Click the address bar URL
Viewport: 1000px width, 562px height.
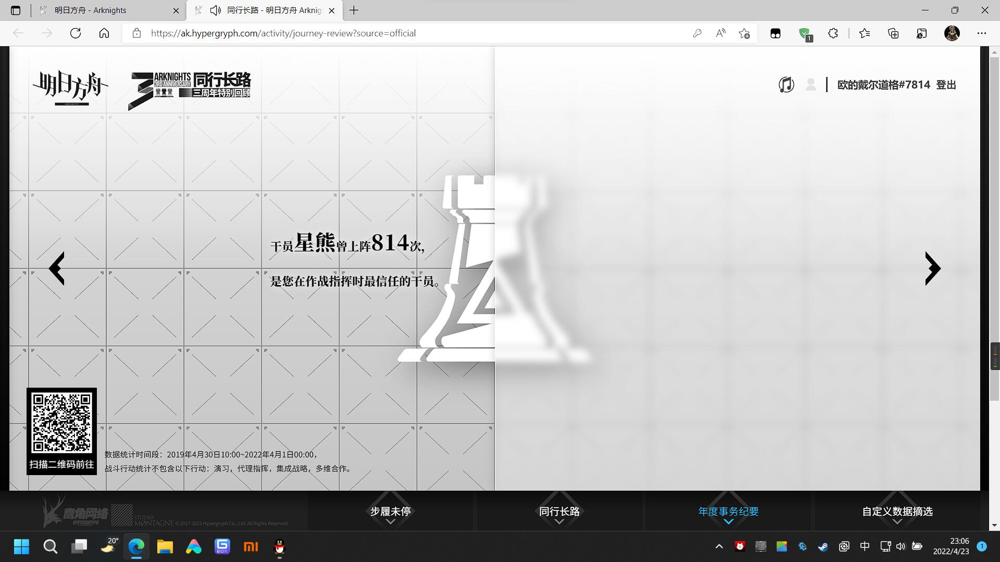click(283, 33)
